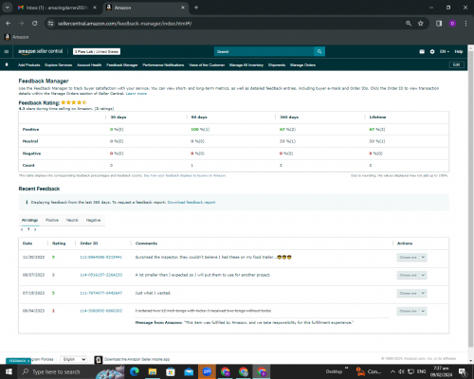
Task: Click the bookmark icon left of Add Products
Action: (x=7, y=64)
